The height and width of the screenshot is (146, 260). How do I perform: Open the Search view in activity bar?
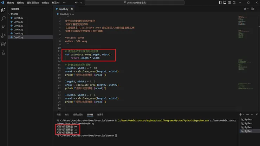pyautogui.click(x=4, y=19)
